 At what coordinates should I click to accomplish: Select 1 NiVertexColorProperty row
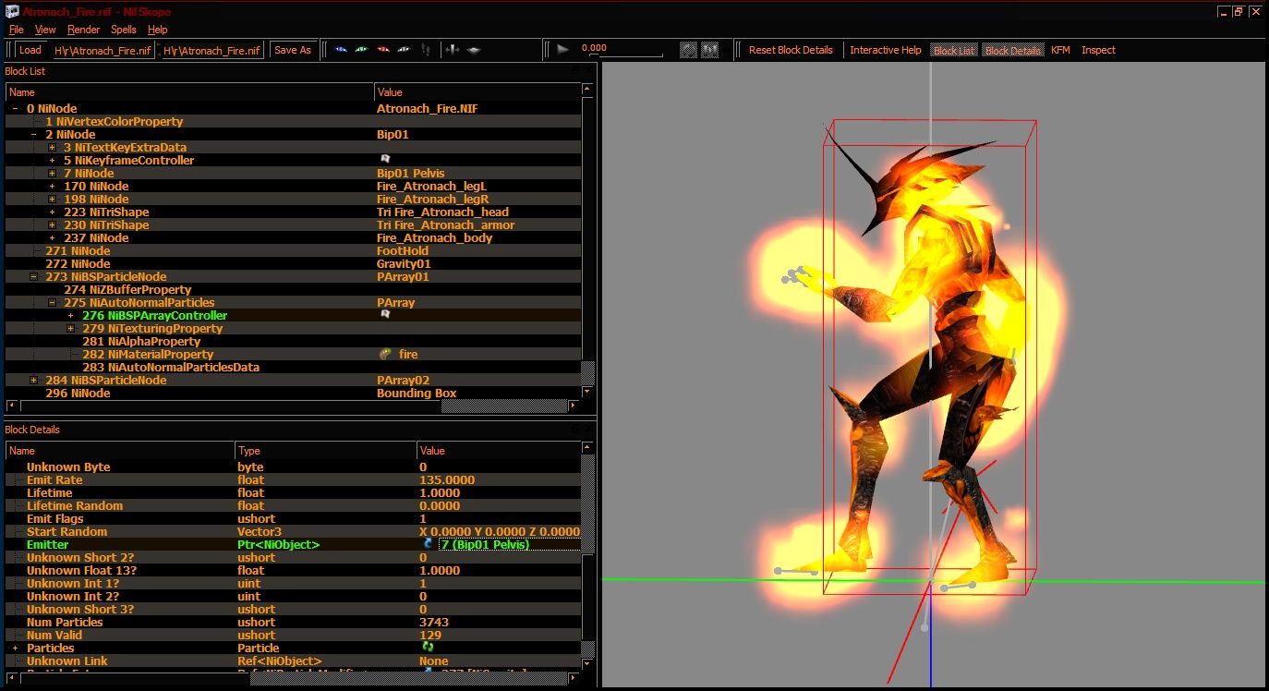click(x=294, y=122)
